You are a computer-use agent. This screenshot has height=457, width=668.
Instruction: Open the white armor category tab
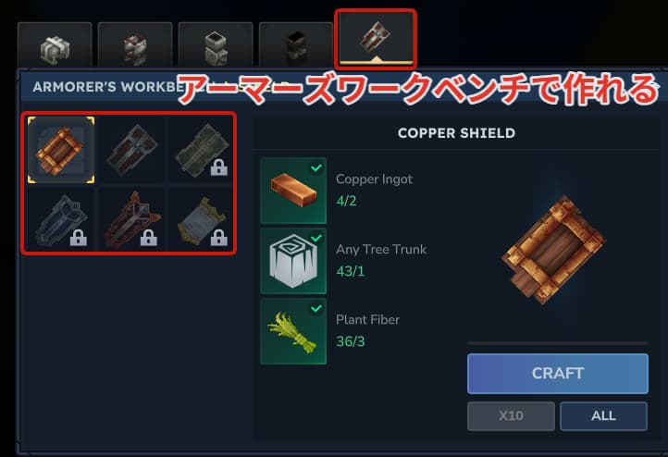tap(55, 44)
